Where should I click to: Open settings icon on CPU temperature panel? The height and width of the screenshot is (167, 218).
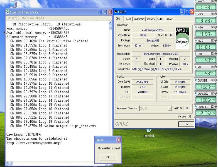coord(212,54)
